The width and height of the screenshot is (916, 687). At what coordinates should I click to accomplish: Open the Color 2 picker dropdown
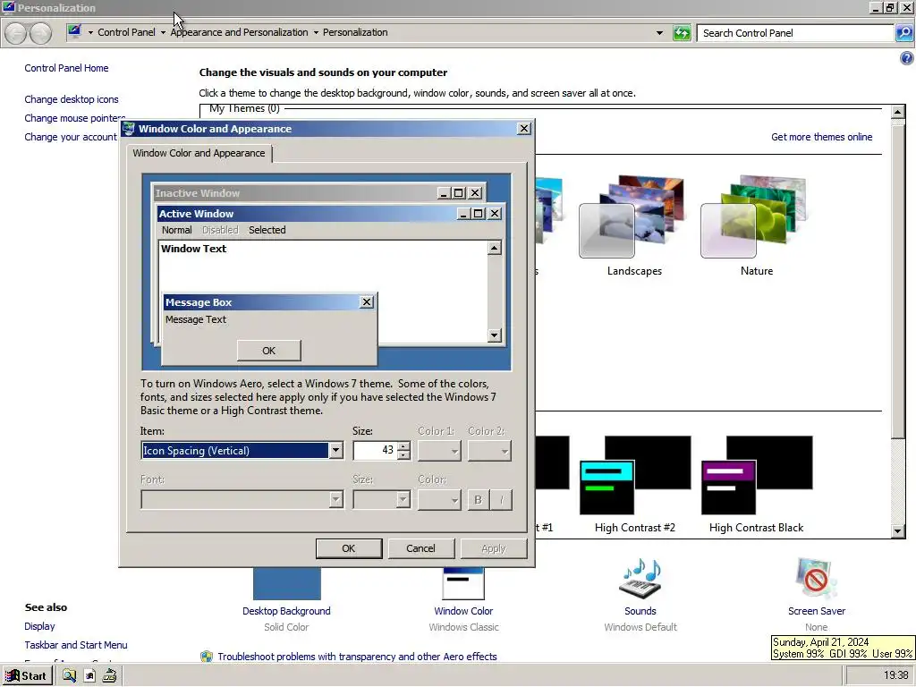(489, 451)
